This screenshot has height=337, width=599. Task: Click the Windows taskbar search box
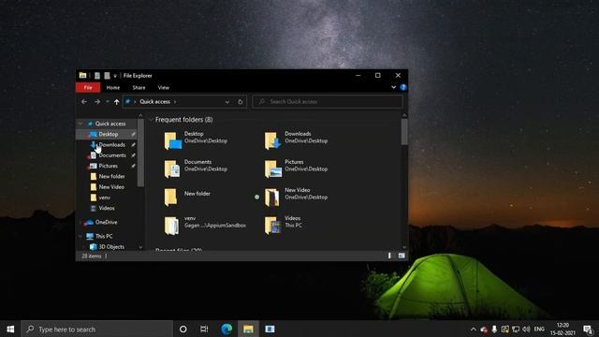(x=97, y=329)
